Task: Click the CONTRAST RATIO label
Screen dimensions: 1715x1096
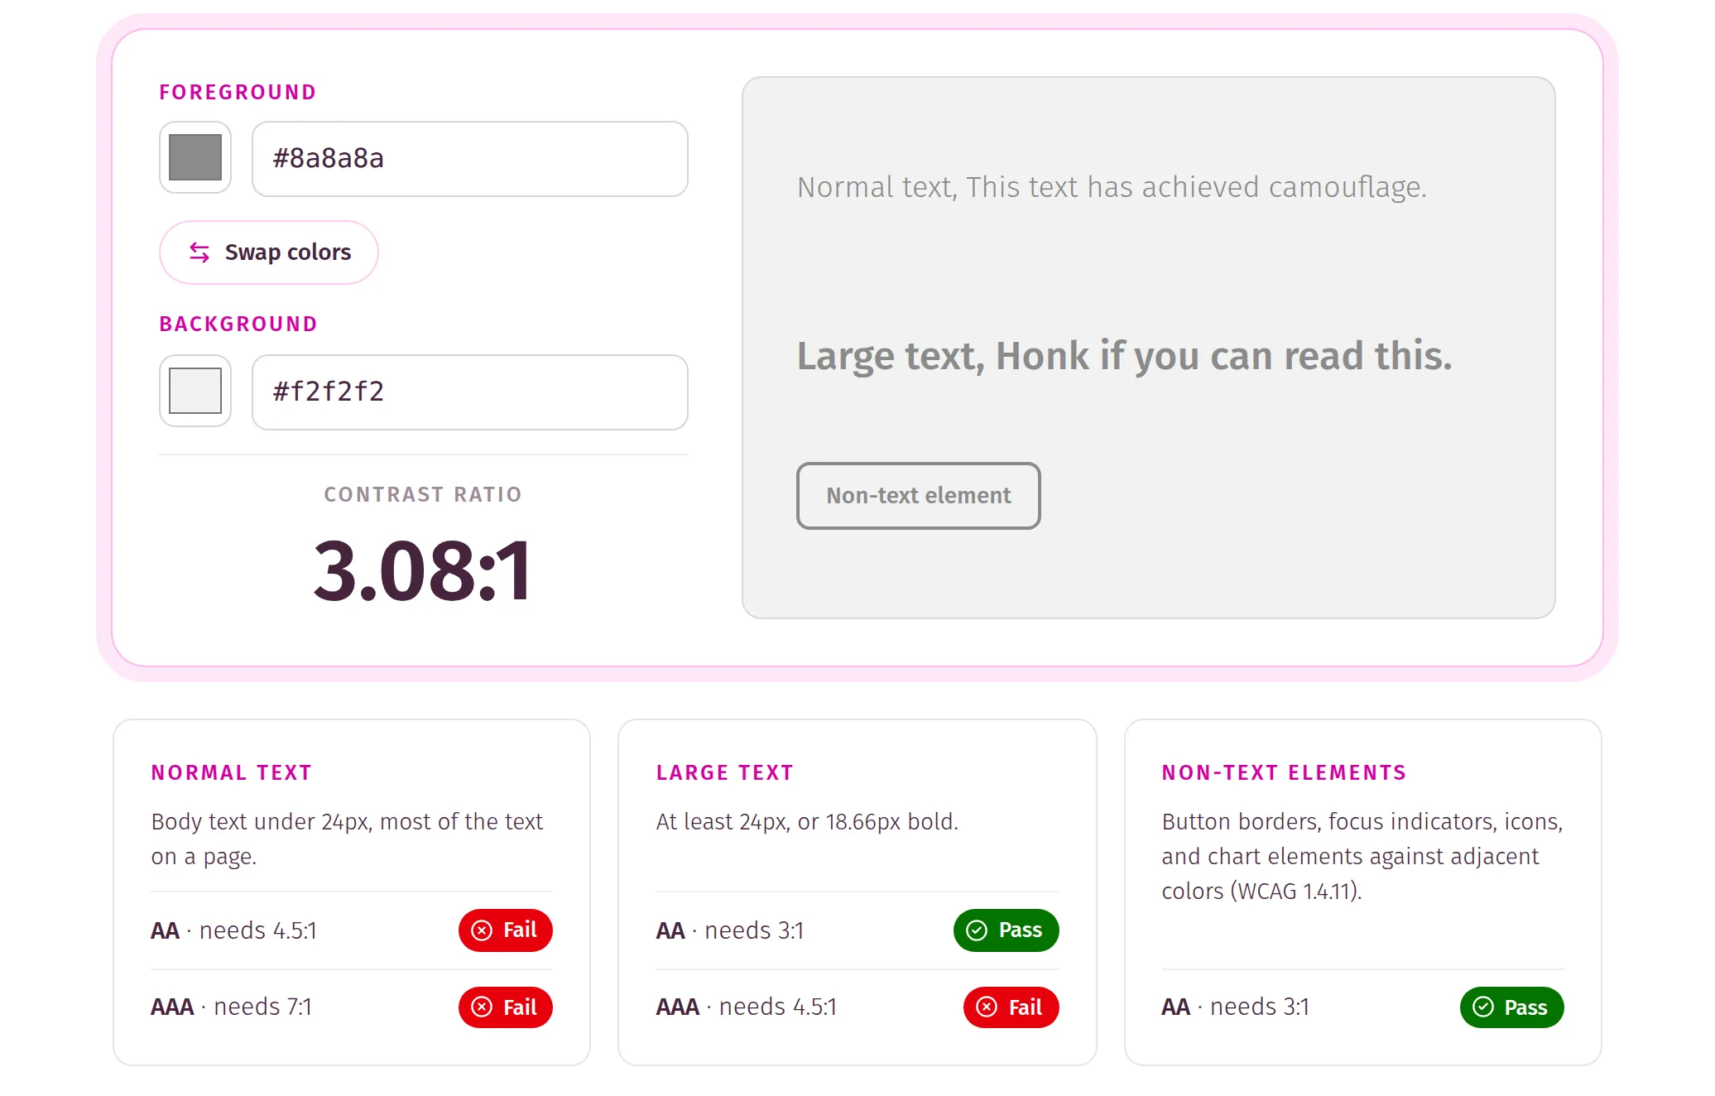Action: (x=423, y=495)
